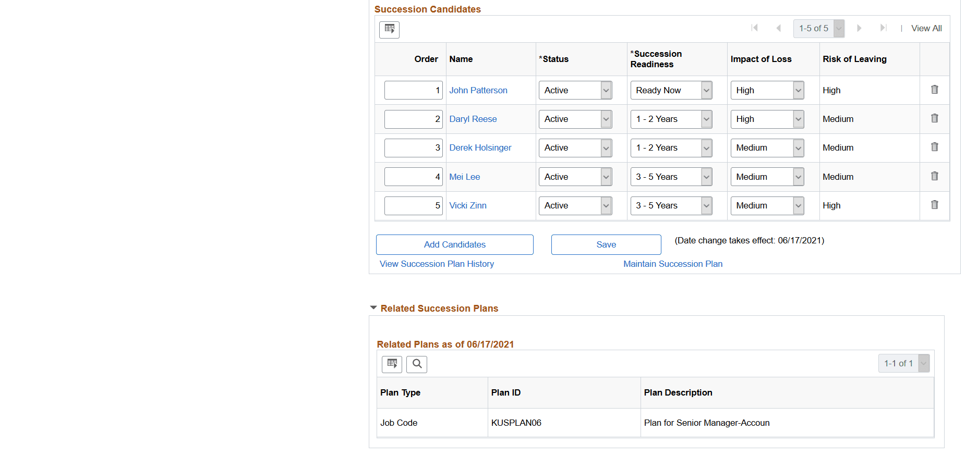The height and width of the screenshot is (456, 978).
Task: Click the Add Candidates button
Action: (x=454, y=244)
